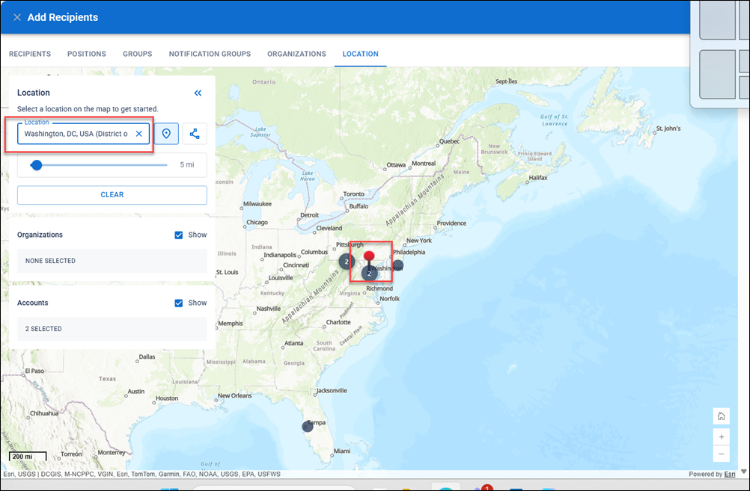750x491 pixels.
Task: Click the map home extent button
Action: pos(722,416)
